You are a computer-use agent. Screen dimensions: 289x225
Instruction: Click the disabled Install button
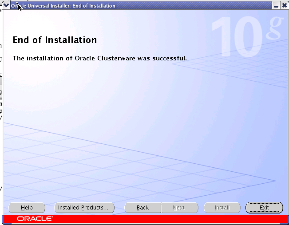[222, 208]
